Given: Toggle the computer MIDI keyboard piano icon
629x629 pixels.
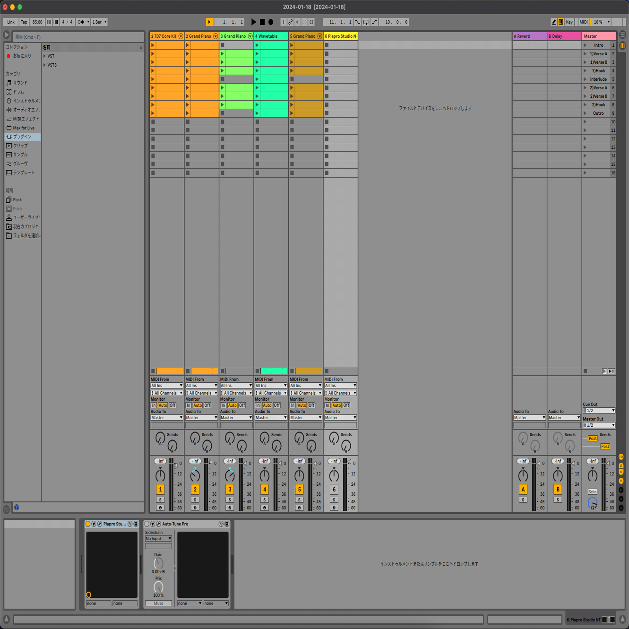Looking at the screenshot, I should point(561,22).
